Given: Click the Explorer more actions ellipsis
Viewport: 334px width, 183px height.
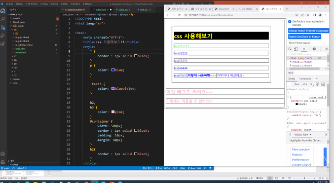Looking at the screenshot, I should pos(56,10).
